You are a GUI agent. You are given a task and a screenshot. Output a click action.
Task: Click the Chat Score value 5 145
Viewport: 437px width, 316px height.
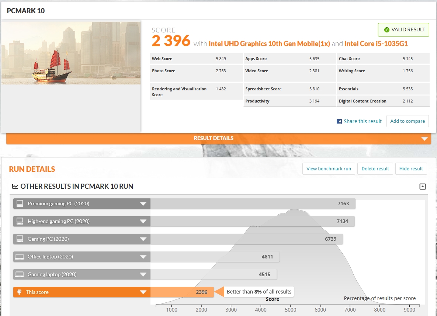[x=407, y=59]
